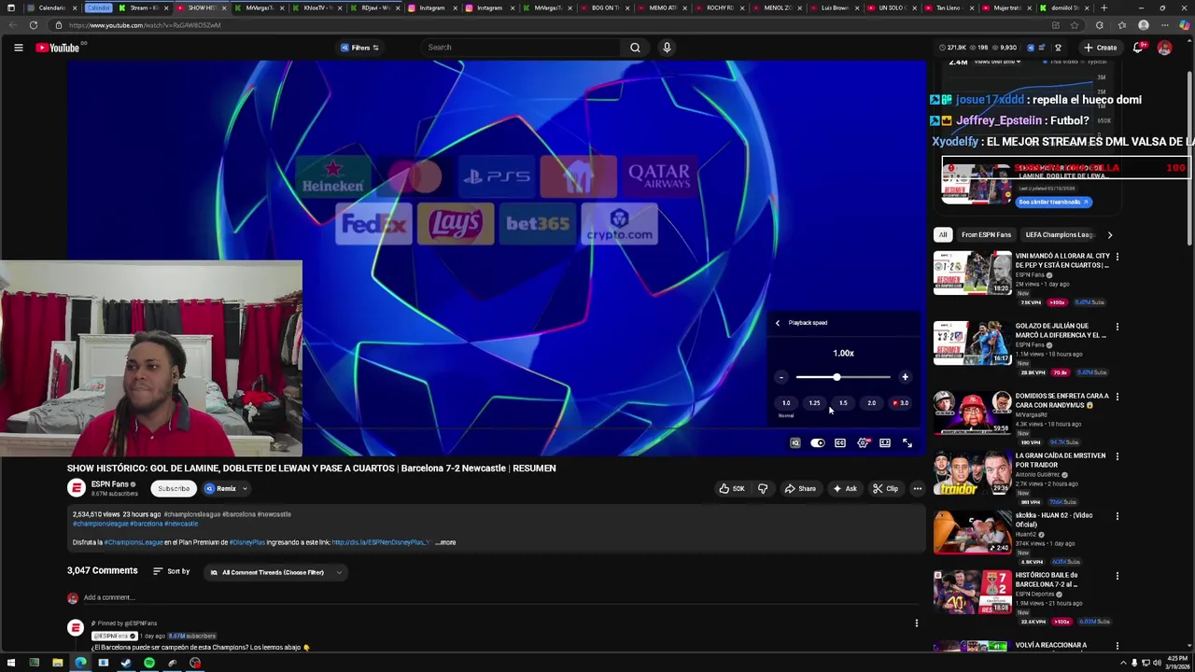Click the See similar thumbnails button
Image resolution: width=1195 pixels, height=672 pixels.
click(x=1052, y=202)
